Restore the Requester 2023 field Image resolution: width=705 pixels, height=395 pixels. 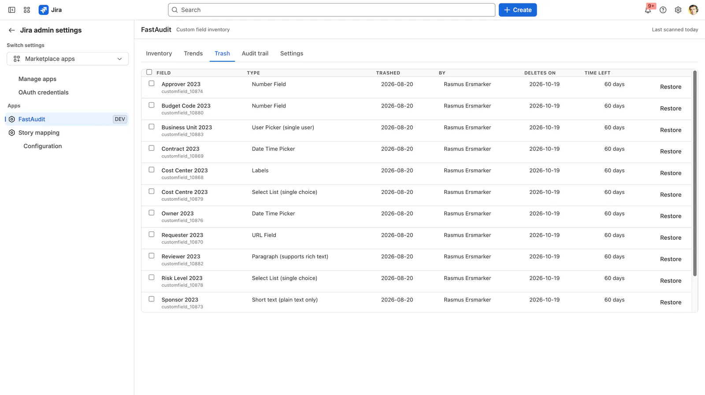tap(671, 238)
